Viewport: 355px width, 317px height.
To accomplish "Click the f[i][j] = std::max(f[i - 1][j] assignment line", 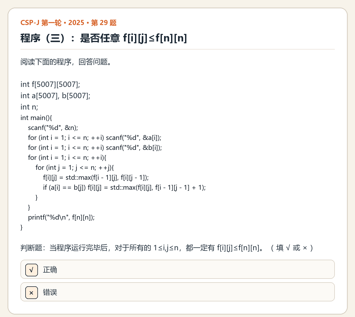I will click(x=96, y=178).
